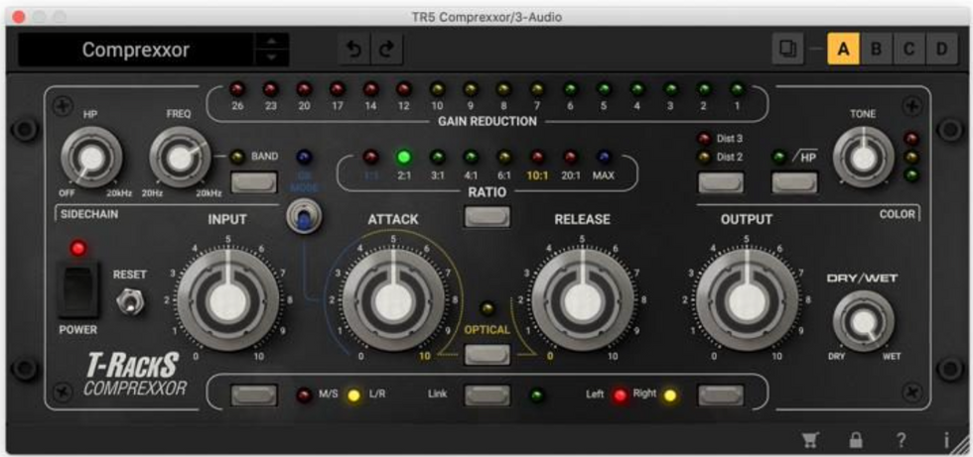Click the 1 dB gain reduction LED
Screen dimensions: 973x457
point(737,89)
